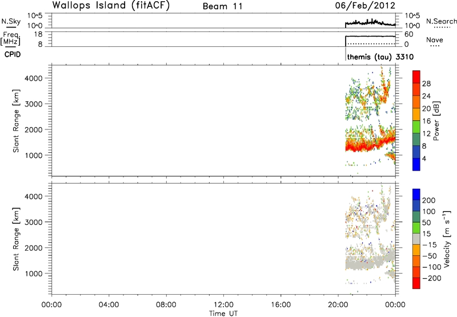Click the "-15" label on Velocity colorbar
Viewport: 457px width, 317px height.
430,245
